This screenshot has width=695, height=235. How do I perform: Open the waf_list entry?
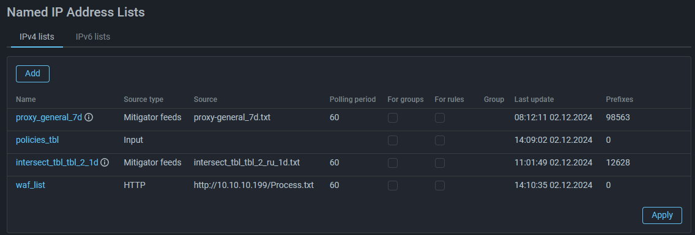pos(31,186)
